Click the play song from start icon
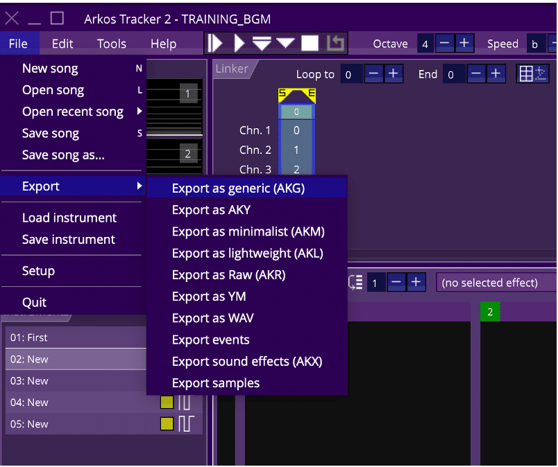 [214, 44]
